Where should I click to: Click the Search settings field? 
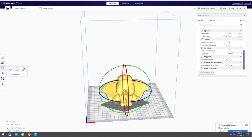click(x=219, y=25)
